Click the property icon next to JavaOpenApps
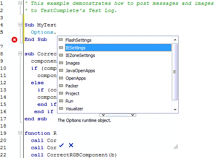Viewport: 218px width, 158px height. (61, 71)
